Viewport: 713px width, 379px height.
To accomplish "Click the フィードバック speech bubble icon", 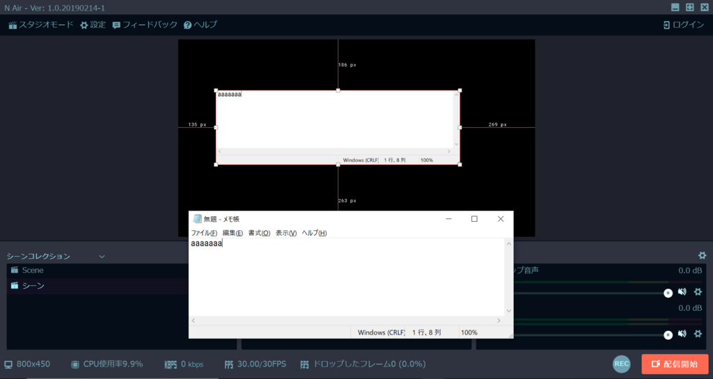I will 116,26.
